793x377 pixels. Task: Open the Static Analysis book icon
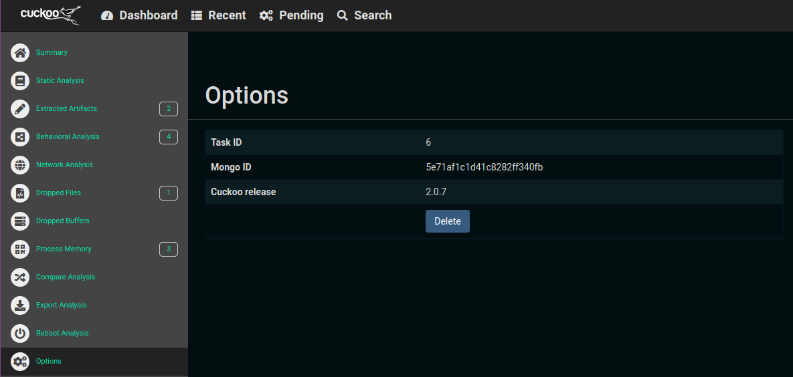pyautogui.click(x=20, y=81)
